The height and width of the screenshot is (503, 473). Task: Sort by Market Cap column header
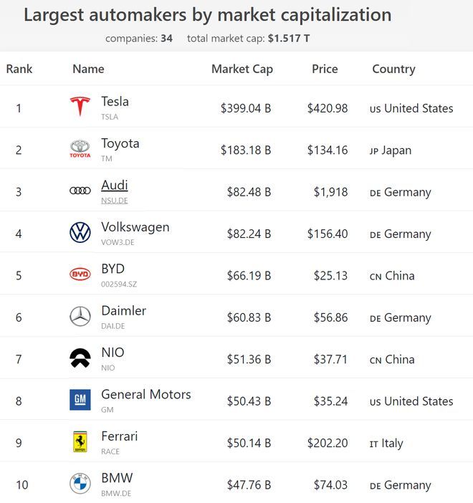click(242, 70)
